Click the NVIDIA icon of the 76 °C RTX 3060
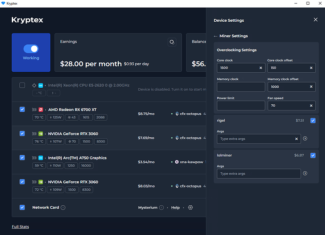Viewport: 325px width, 235px height. point(41,134)
